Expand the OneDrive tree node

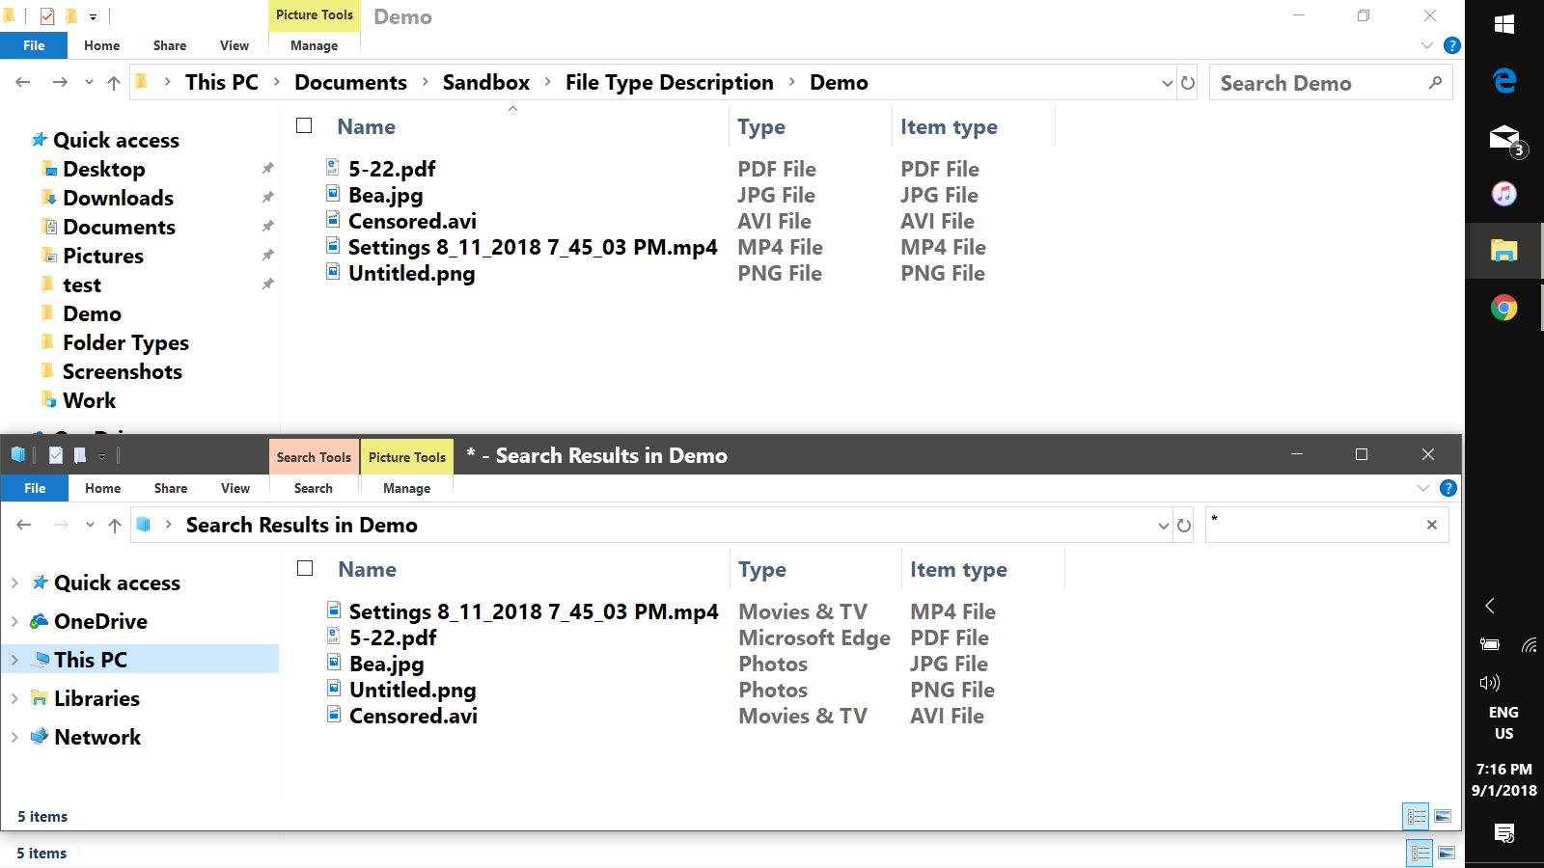click(14, 621)
